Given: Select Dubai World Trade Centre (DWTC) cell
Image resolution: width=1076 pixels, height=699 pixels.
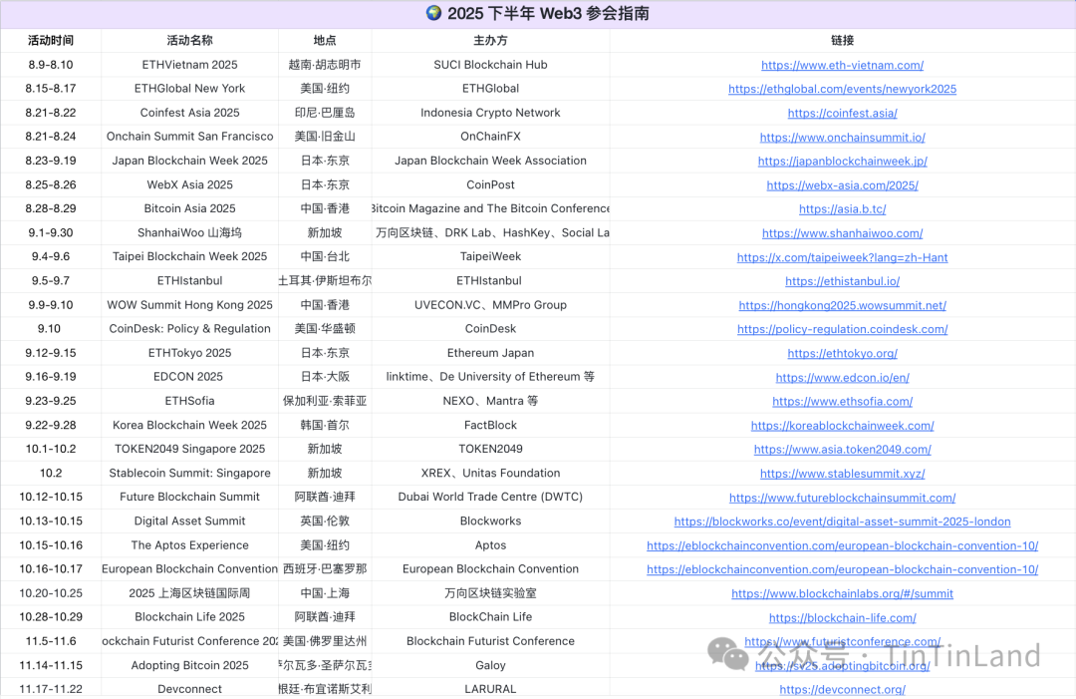Looking at the screenshot, I should [490, 498].
